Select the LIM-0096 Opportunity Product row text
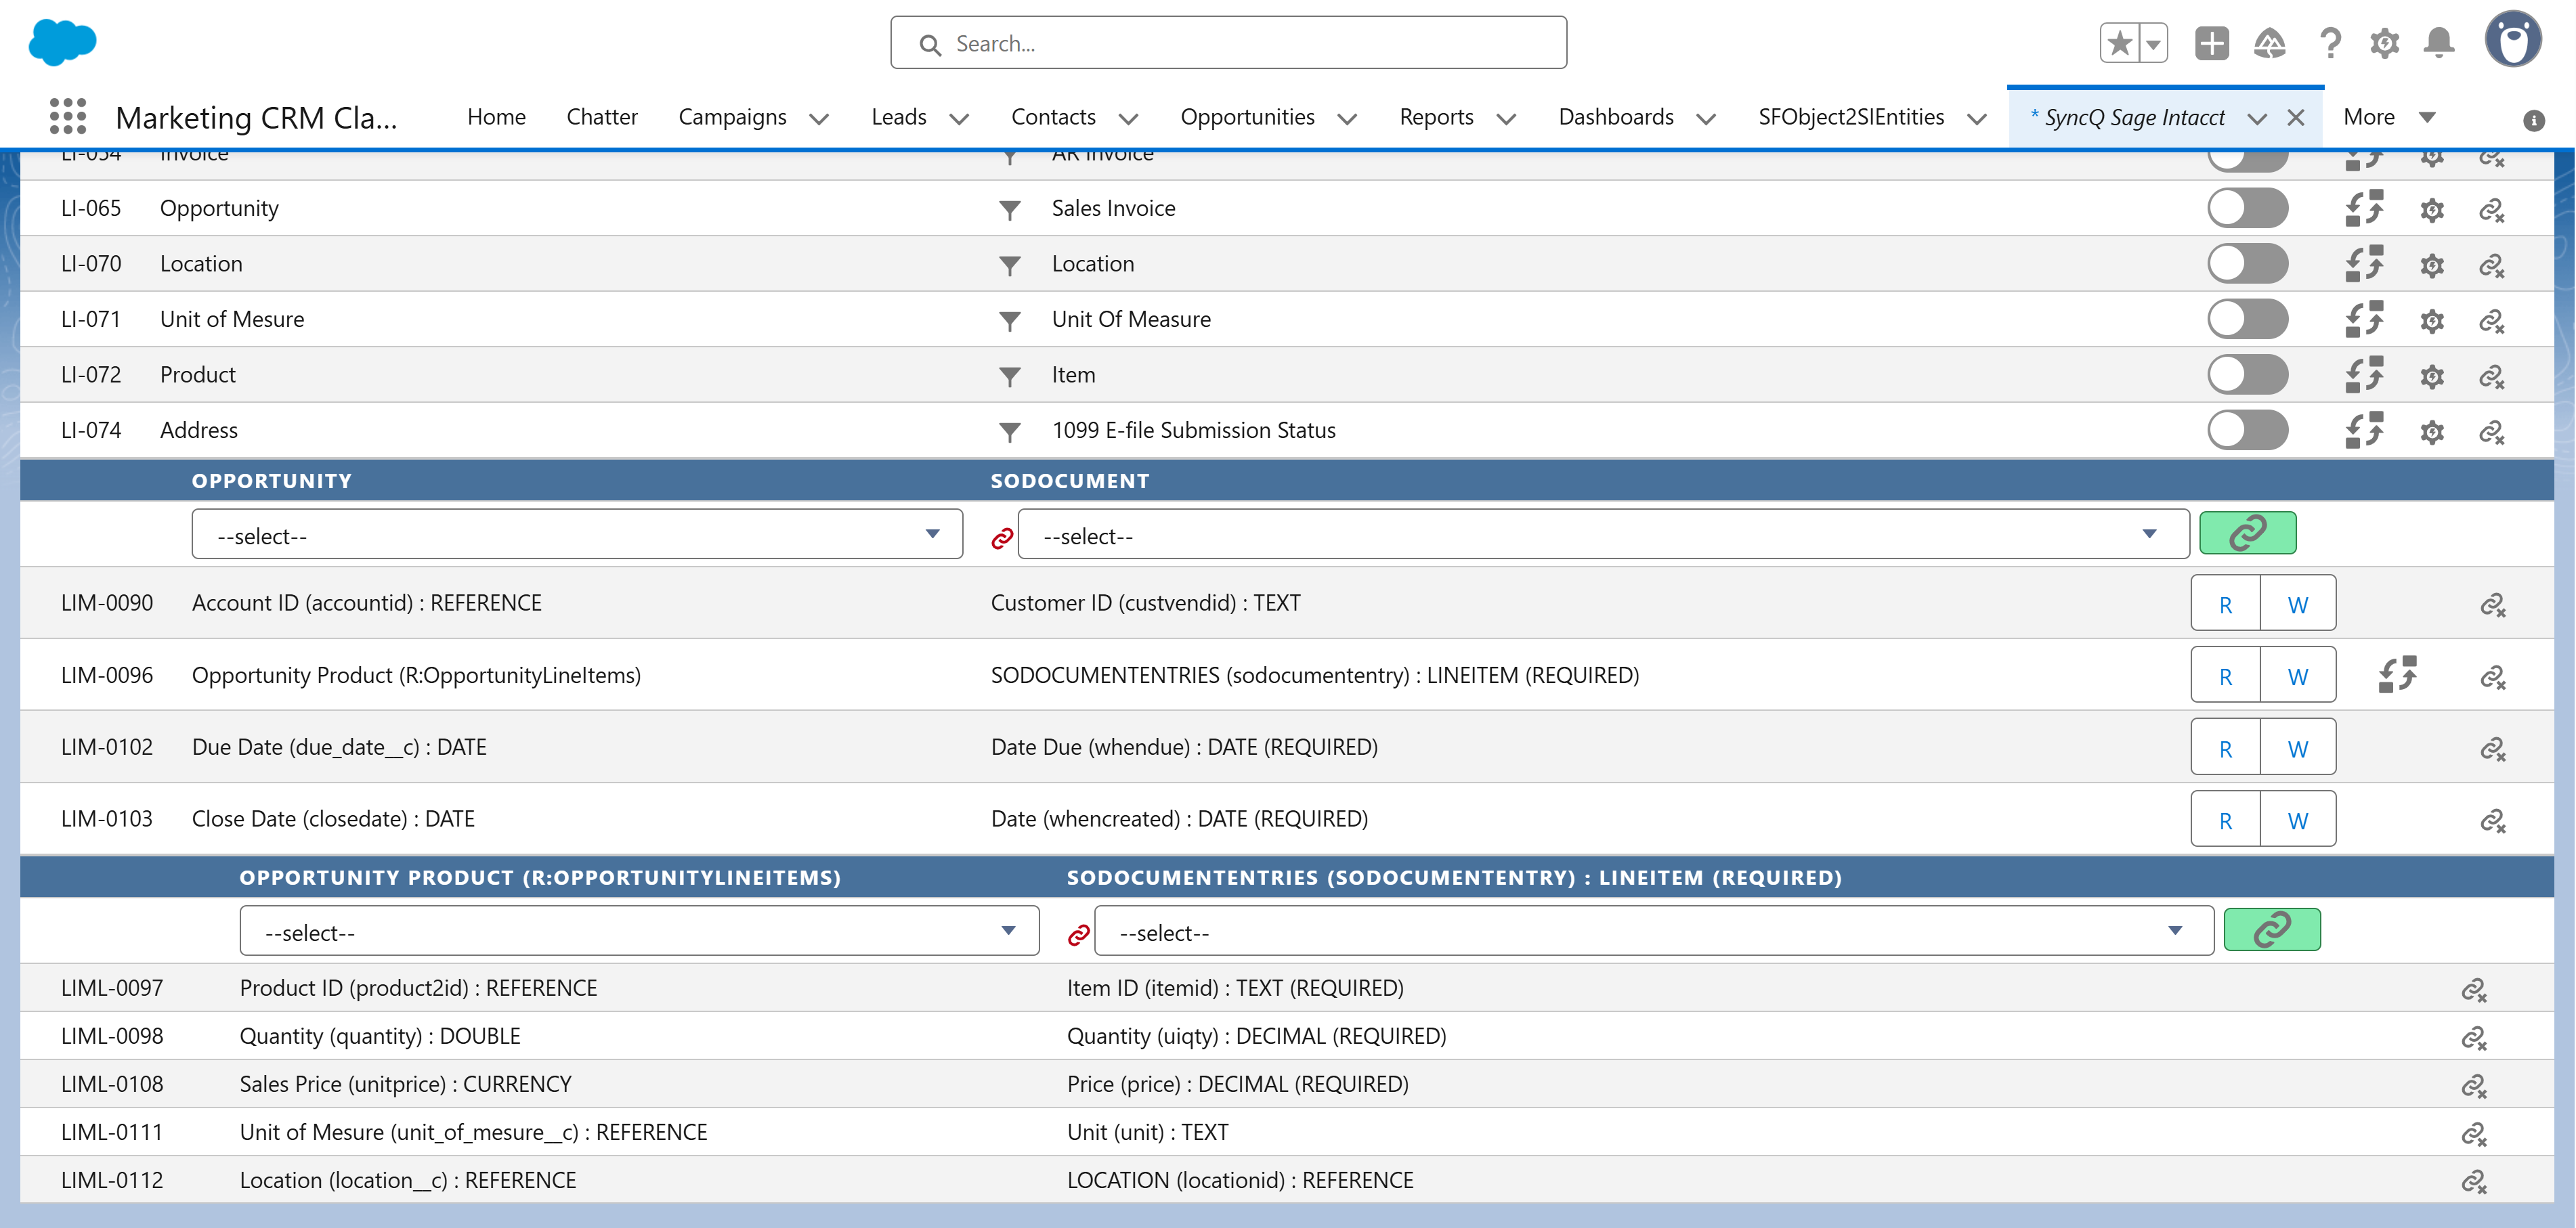This screenshot has height=1228, width=2576. (416, 675)
